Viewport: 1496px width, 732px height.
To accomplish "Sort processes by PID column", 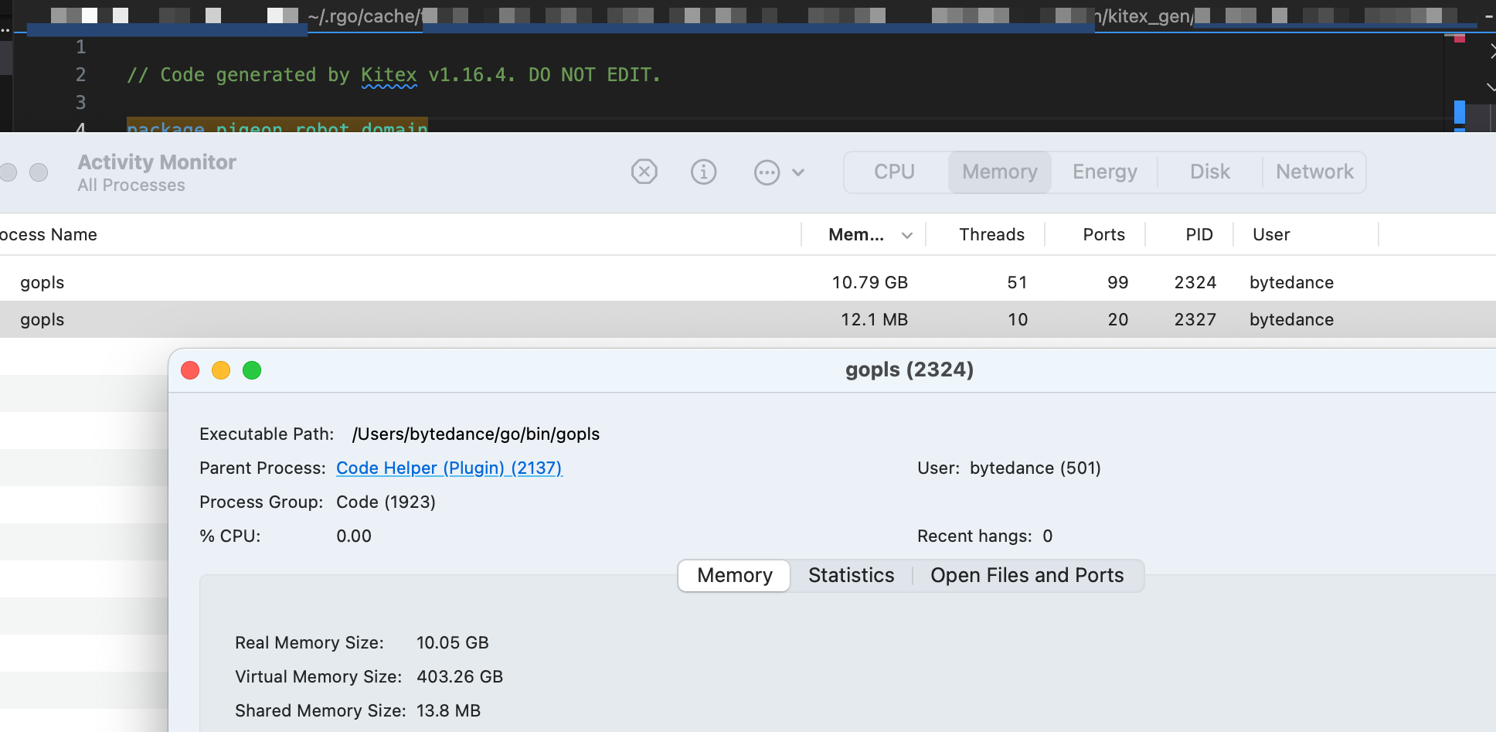I will click(x=1198, y=235).
